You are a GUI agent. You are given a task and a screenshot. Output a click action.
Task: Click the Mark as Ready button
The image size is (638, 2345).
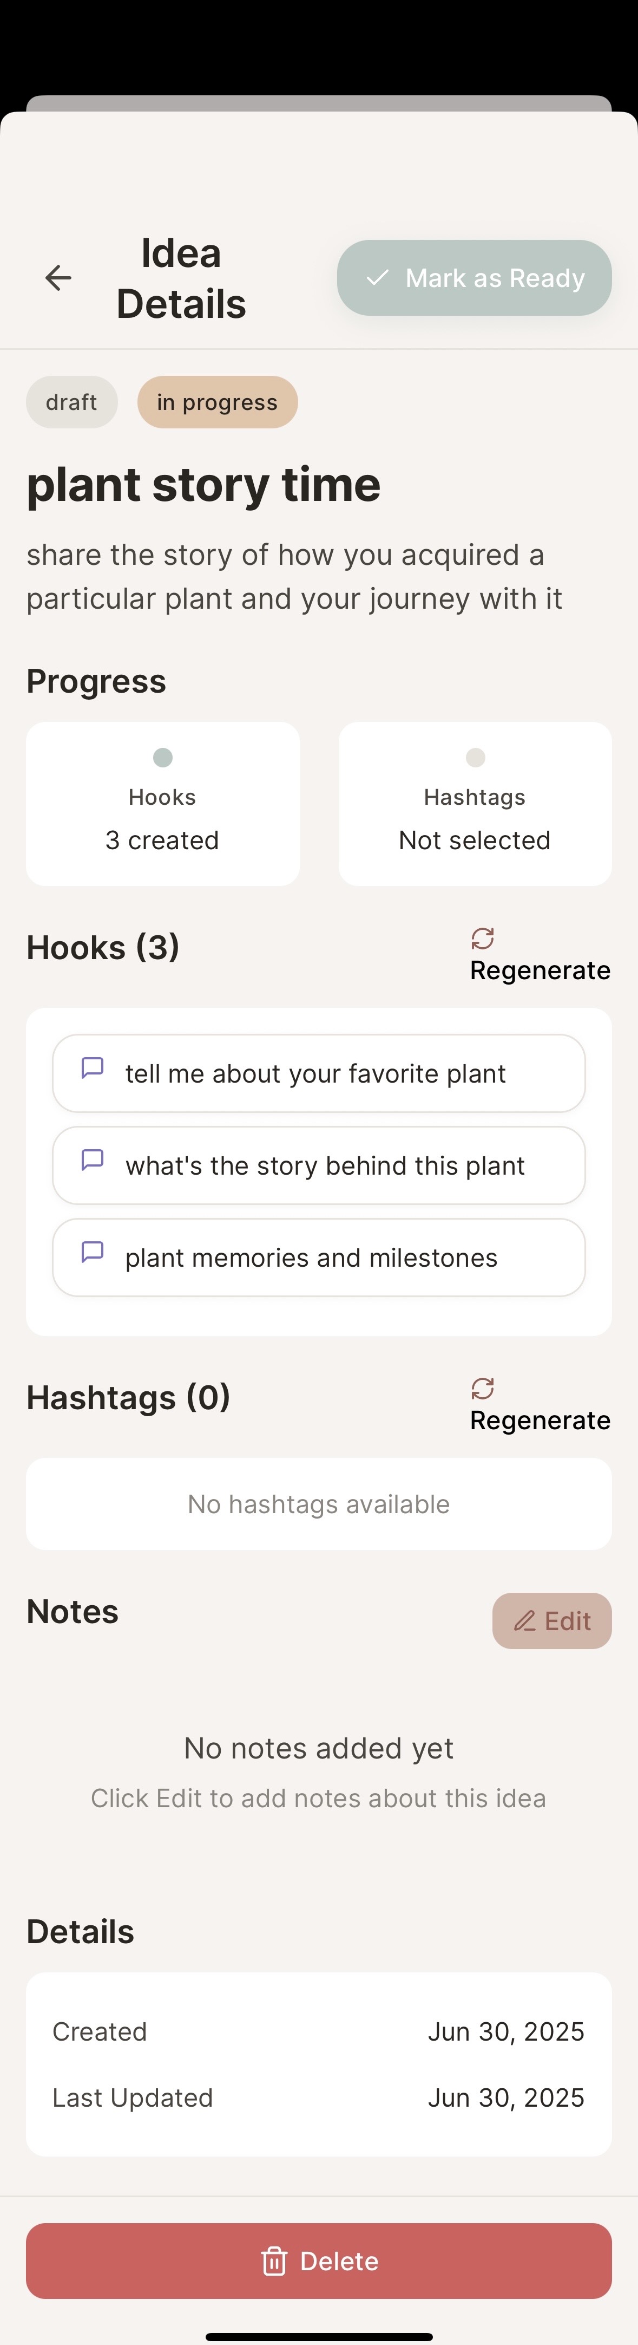pyautogui.click(x=474, y=278)
